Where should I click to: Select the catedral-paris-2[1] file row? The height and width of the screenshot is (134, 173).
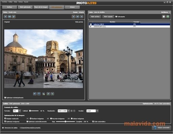point(129,27)
